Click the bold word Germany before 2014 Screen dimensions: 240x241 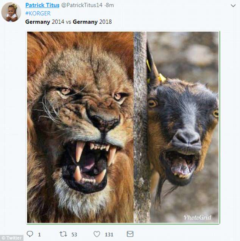click(37, 22)
